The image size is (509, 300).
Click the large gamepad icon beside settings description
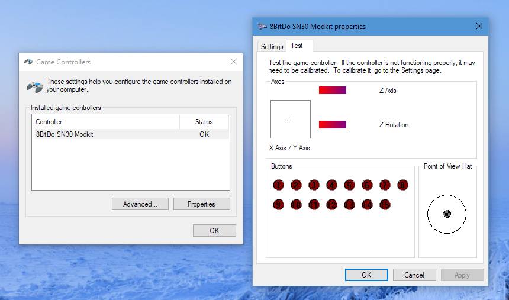tap(34, 87)
